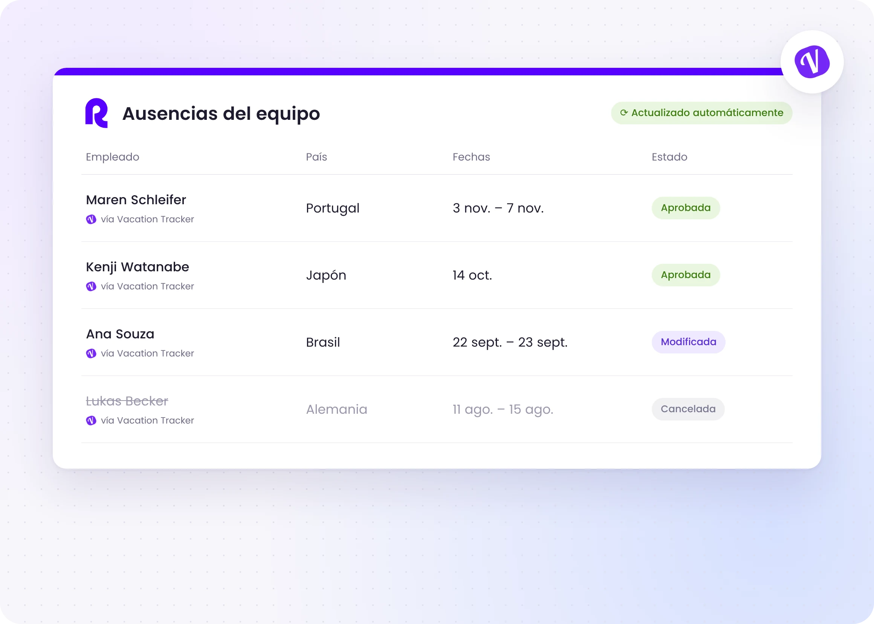Screen dimensions: 874x624
Task: Click the Vacation Tracker logo badge in the corner
Action: point(812,62)
